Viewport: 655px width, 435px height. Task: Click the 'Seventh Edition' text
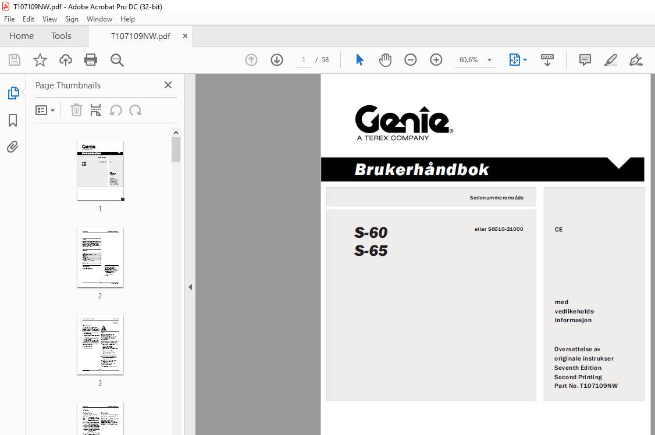pyautogui.click(x=578, y=368)
